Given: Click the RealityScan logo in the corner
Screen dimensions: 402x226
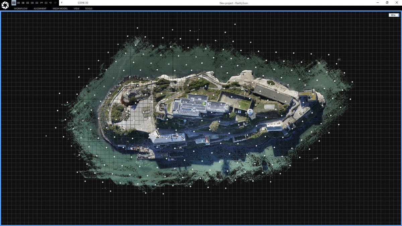Looking at the screenshot, I should click(5, 5).
